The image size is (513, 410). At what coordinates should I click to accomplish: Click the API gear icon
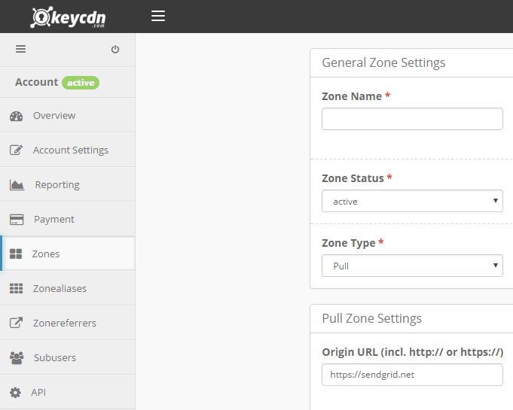coord(15,393)
